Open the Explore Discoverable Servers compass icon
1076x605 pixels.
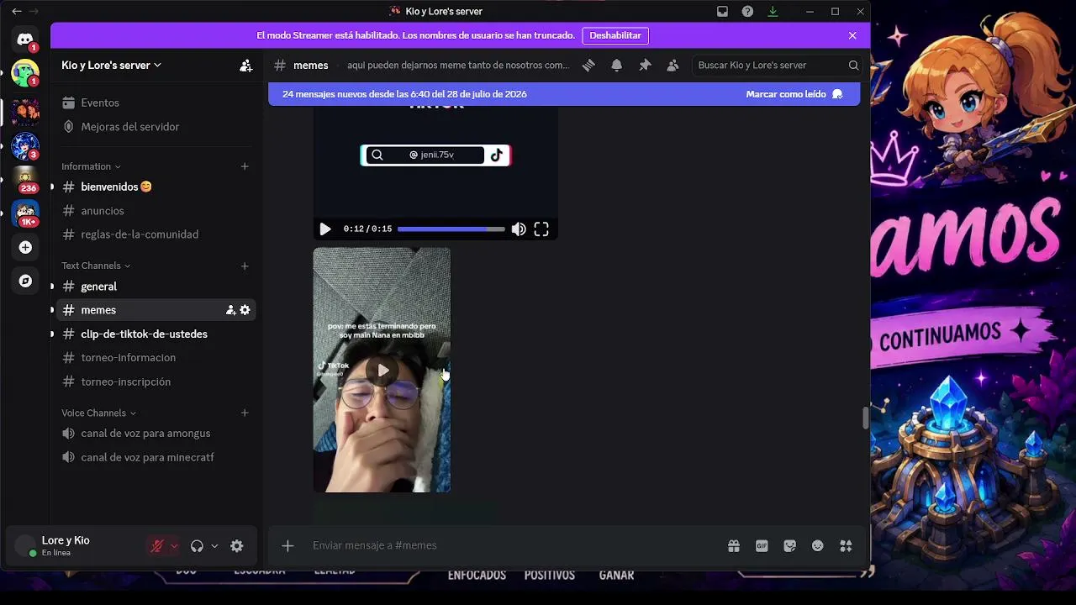click(x=25, y=281)
